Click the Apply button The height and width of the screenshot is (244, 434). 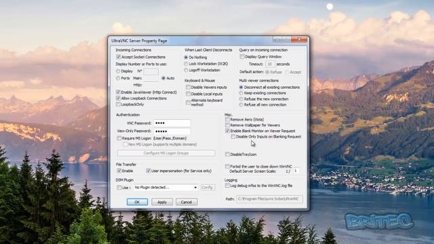pos(162,202)
